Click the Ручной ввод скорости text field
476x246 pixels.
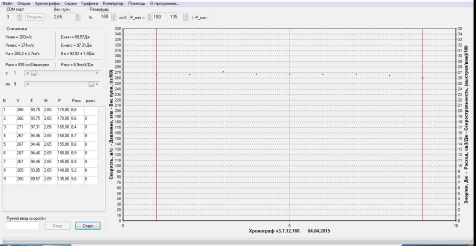pos(23,226)
